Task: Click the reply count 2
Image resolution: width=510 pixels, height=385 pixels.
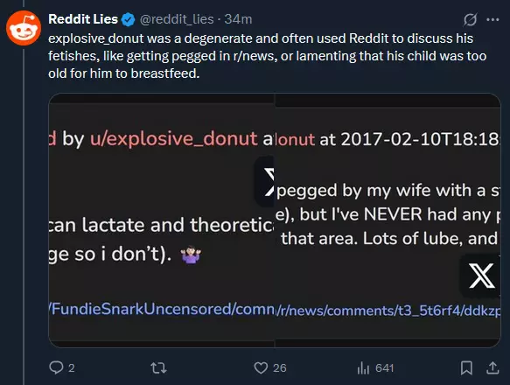Action: 72,368
